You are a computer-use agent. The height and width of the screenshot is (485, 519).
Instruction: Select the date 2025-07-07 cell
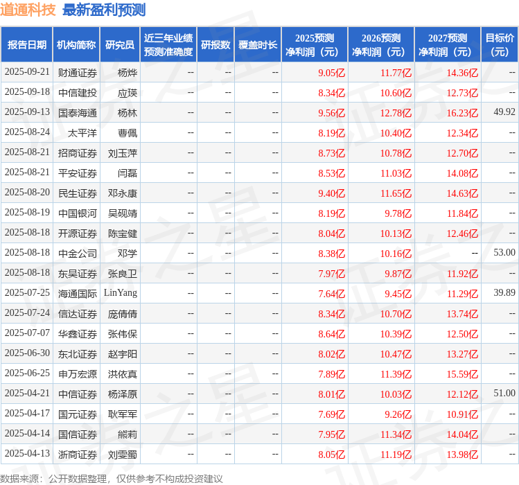pyautogui.click(x=27, y=333)
